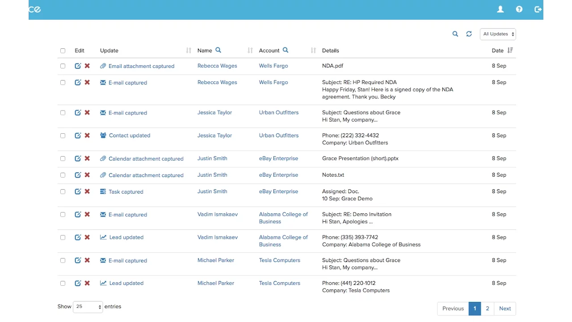Image resolution: width=572 pixels, height=322 pixels.
Task: Click edit icon for NDA.pdf attachment row
Action: coord(78,66)
